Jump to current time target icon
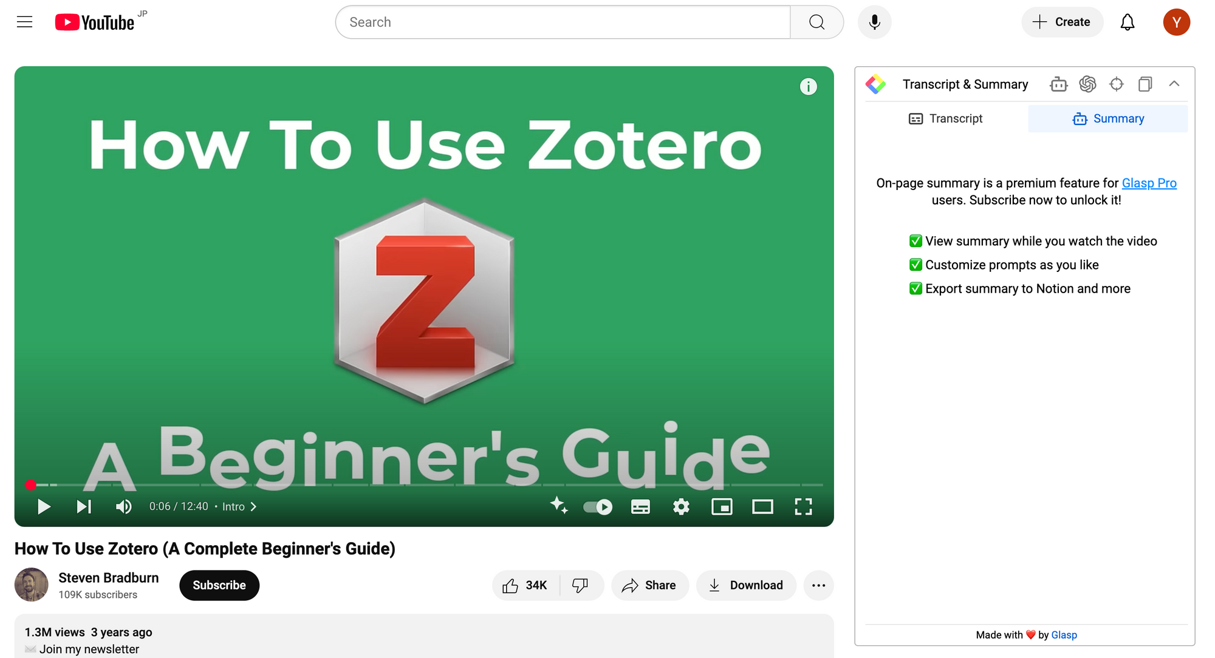 pos(1116,84)
